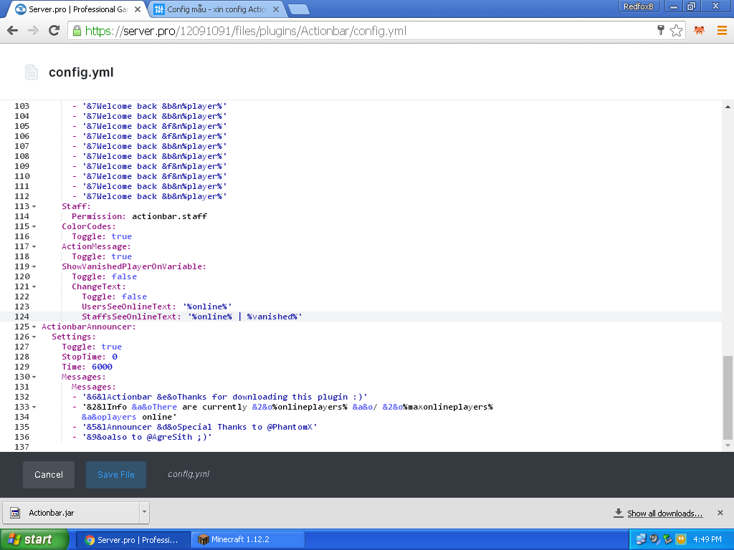Reload the page with the refresh icon
The image size is (734, 550).
pos(54,31)
